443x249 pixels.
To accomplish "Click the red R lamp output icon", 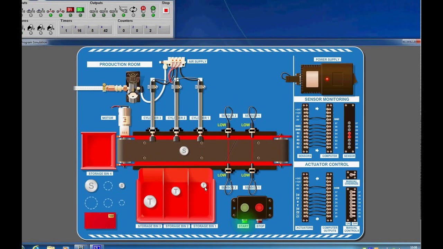I will pyautogui.click(x=143, y=9).
